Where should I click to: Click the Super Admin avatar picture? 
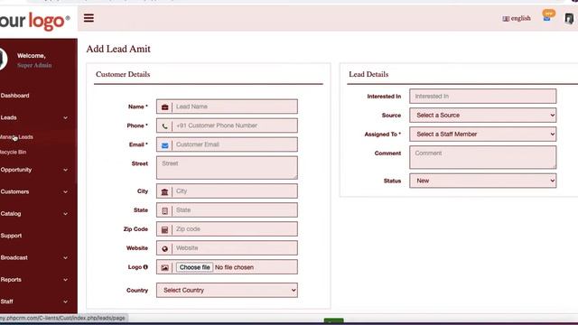pos(3,59)
